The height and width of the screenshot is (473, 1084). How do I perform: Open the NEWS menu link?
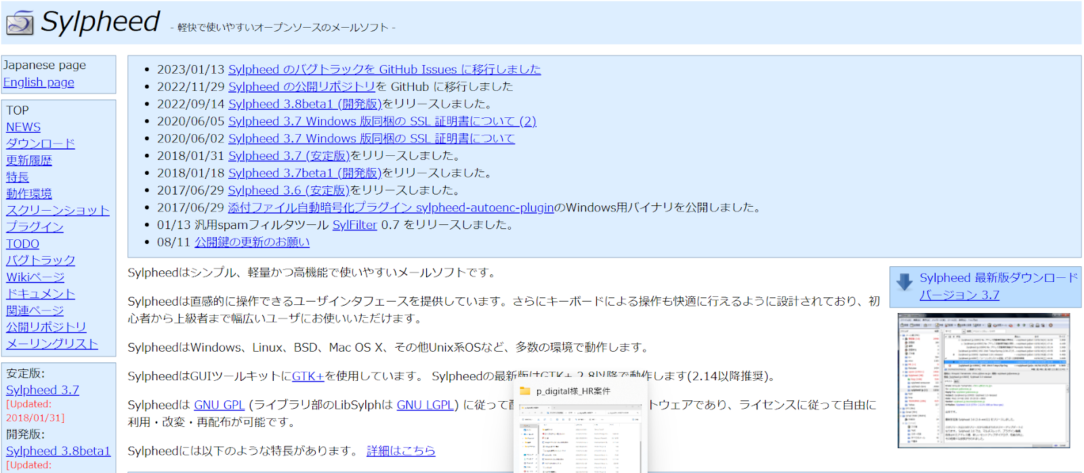(x=23, y=127)
